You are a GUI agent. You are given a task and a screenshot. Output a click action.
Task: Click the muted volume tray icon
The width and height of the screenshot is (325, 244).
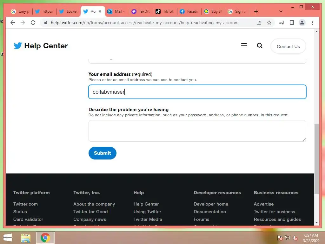click(295, 238)
